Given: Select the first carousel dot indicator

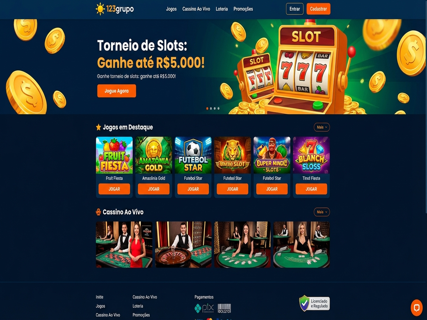Looking at the screenshot, I should 207,108.
